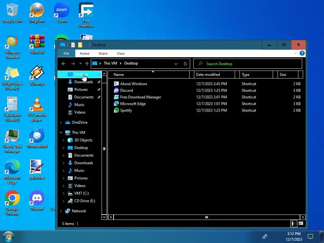
Task: Select Calculator (classic) desktop icon
Action: click(x=12, y=109)
